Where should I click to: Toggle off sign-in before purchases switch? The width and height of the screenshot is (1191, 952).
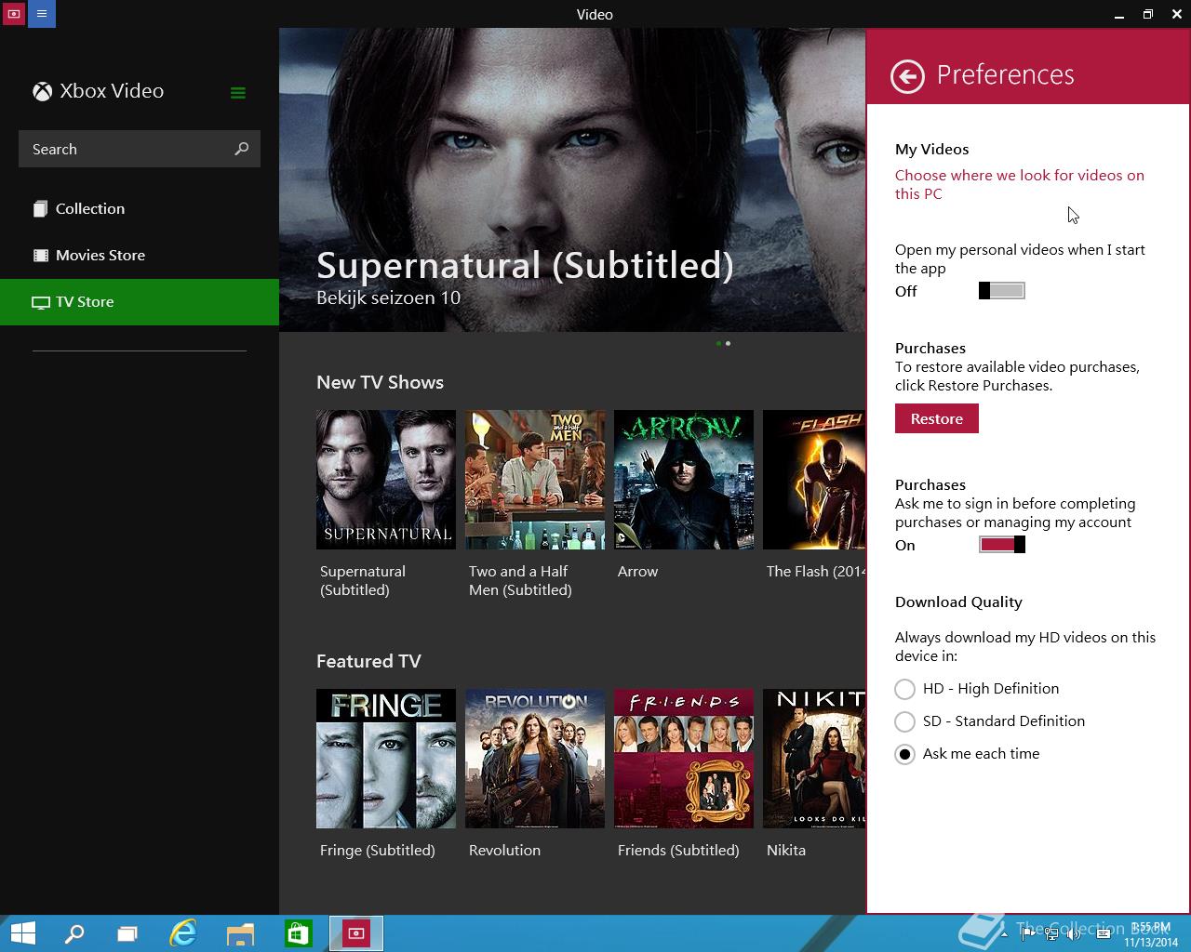tap(1002, 545)
